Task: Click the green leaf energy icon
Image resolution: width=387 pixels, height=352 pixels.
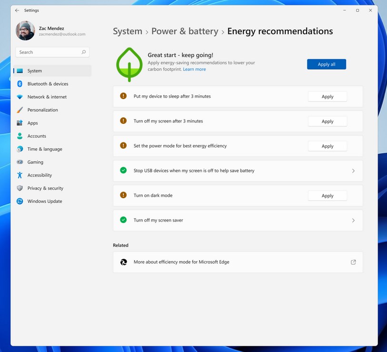Action: 129,64
